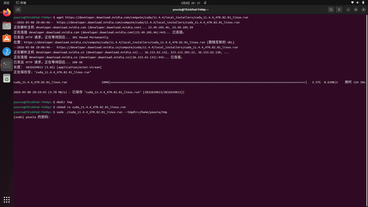Close the terminal window
The width and height of the screenshot is (368, 207).
pyautogui.click(x=363, y=10)
